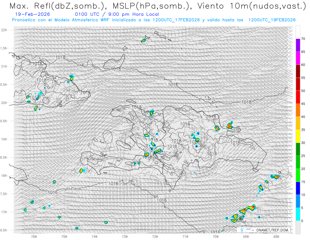
Task: Select the 20N latitude label
Action: click(x=4, y=103)
